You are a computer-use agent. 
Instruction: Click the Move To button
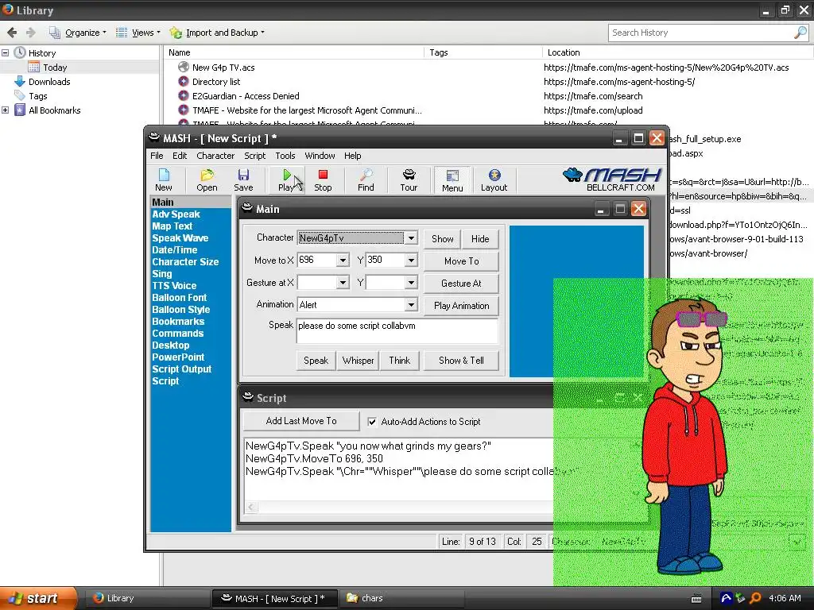pyautogui.click(x=461, y=261)
